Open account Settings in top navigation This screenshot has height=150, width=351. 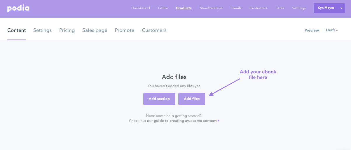pyautogui.click(x=299, y=8)
